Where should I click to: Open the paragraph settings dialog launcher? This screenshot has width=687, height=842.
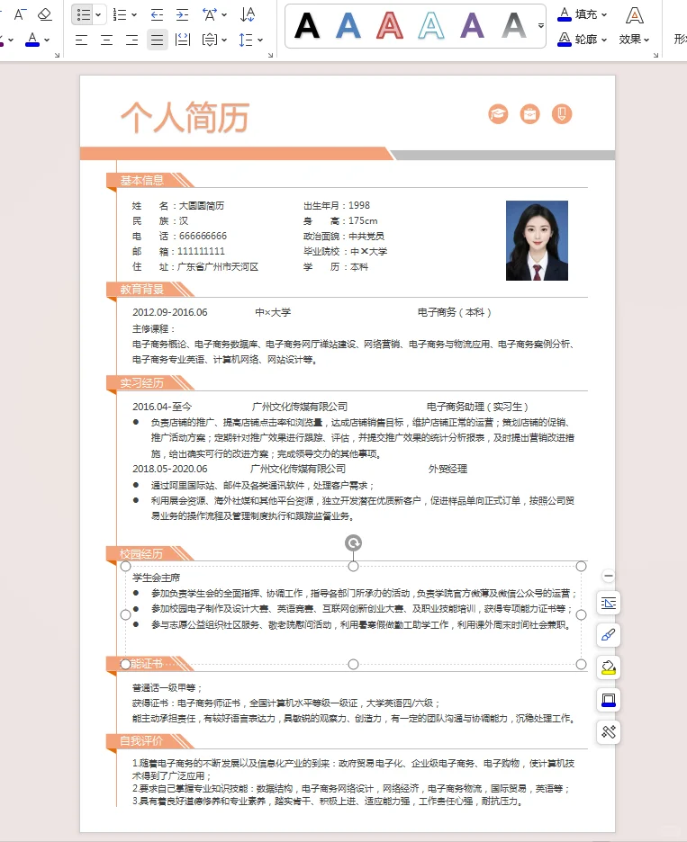(x=270, y=55)
